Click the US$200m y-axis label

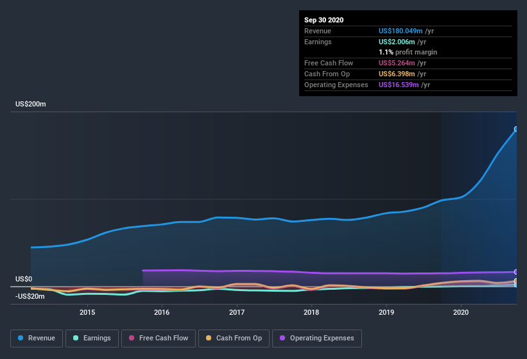[x=31, y=104]
